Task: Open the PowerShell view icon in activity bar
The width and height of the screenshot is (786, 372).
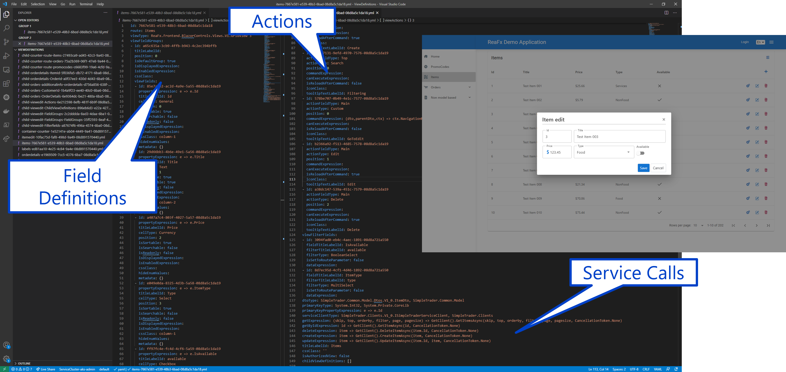Action: click(x=6, y=125)
